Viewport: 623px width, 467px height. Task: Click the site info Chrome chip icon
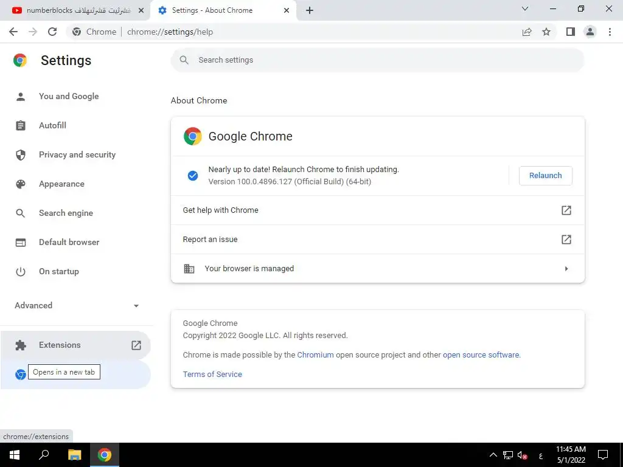click(x=77, y=32)
